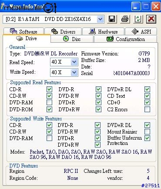
Task: Toggle the Mount Rainier checkbox
Action: [147, 131]
